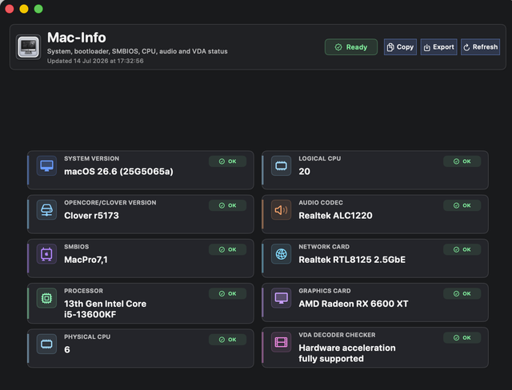This screenshot has width=512, height=390.
Task: Click the green Processor chip icon
Action: (46, 298)
